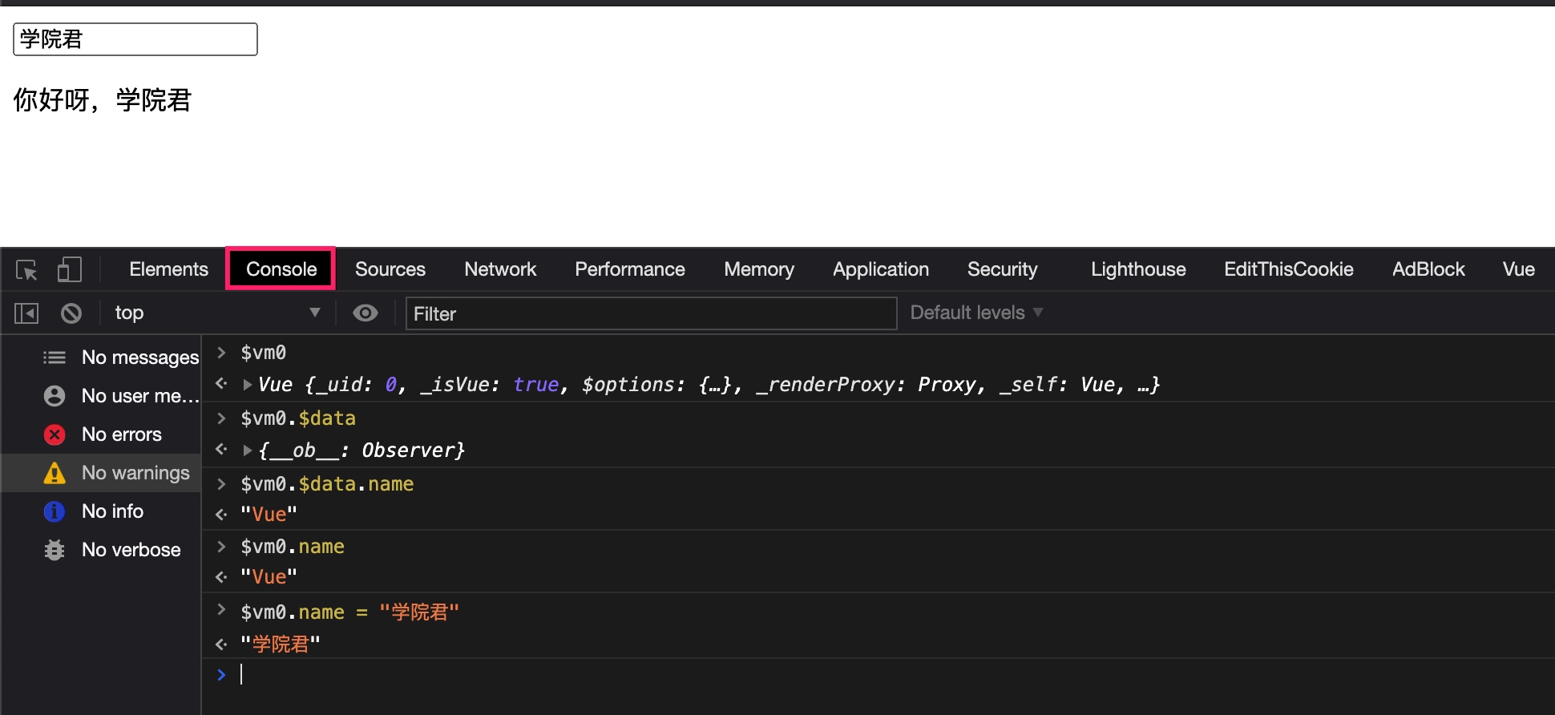Click the 你好呀，学院君 greeting text
The height and width of the screenshot is (715, 1555).
(103, 100)
